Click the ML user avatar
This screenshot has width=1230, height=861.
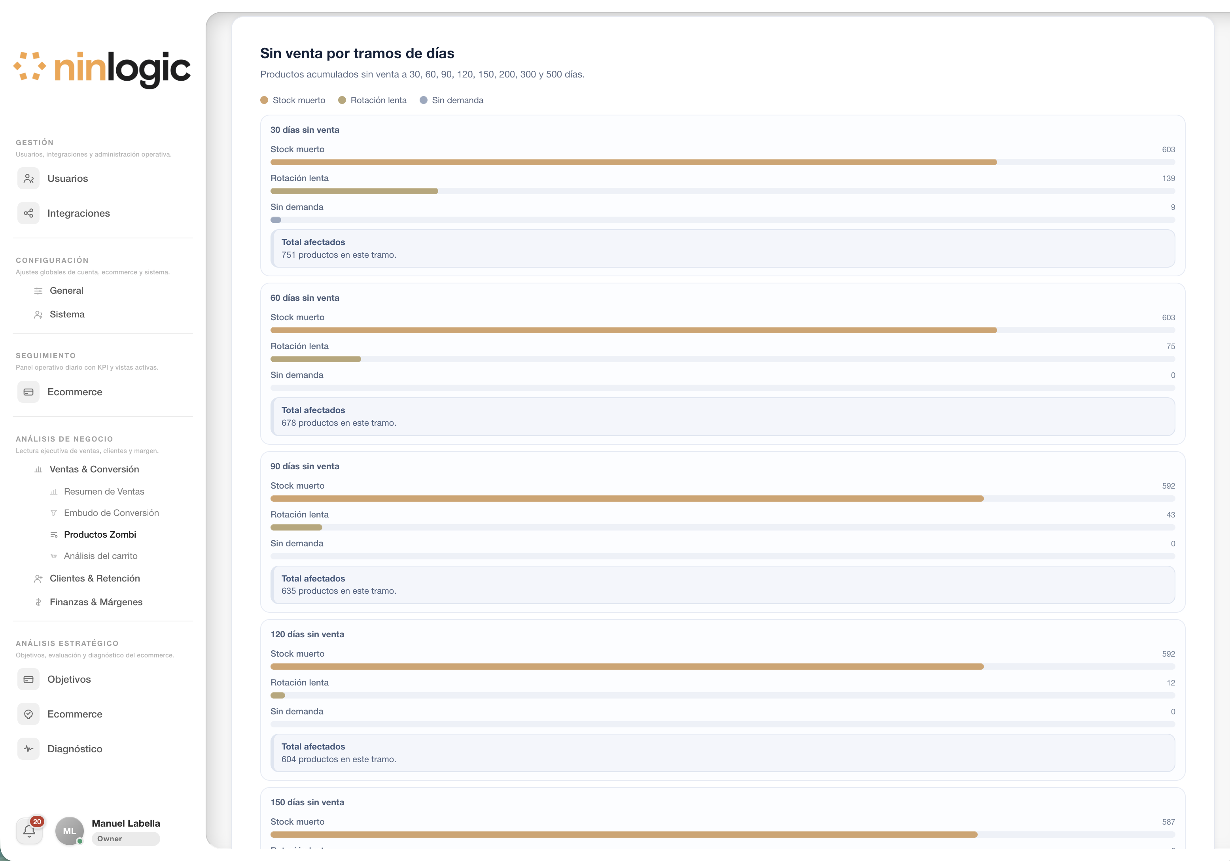(70, 831)
